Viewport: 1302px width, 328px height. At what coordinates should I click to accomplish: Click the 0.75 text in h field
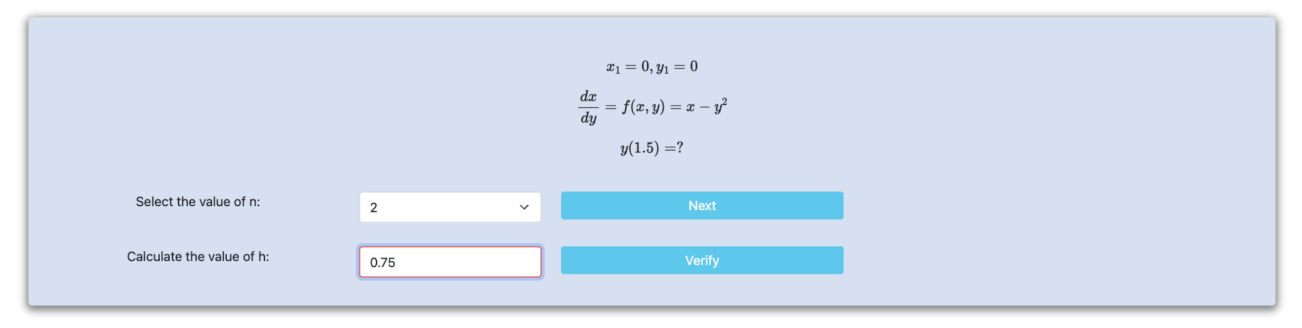[383, 262]
